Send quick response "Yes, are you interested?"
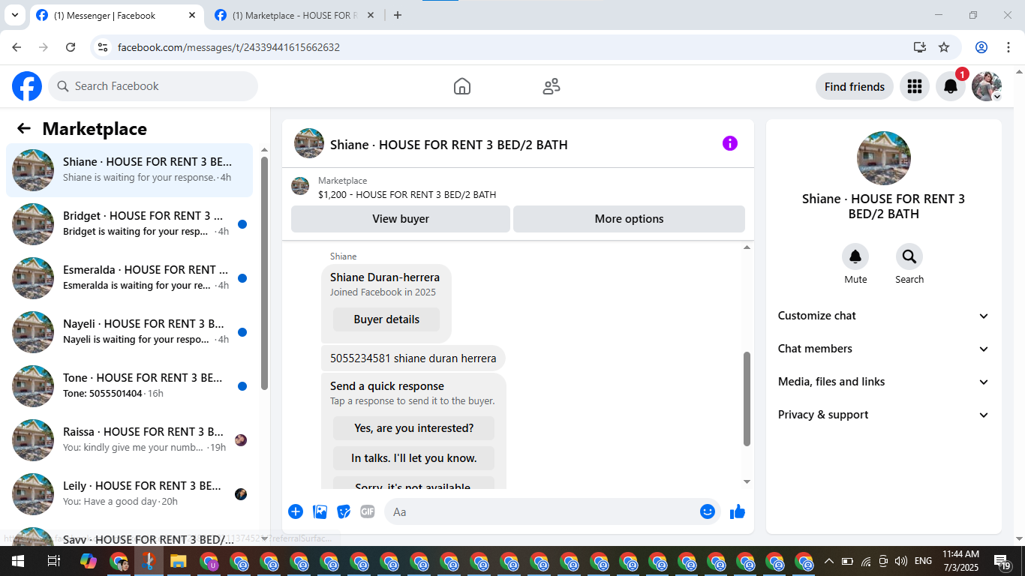1025x576 pixels. 413,428
